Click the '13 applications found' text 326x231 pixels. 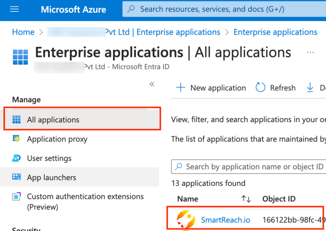(x=208, y=183)
